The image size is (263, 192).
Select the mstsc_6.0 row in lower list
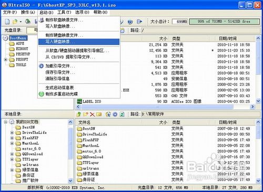(x=166, y=151)
